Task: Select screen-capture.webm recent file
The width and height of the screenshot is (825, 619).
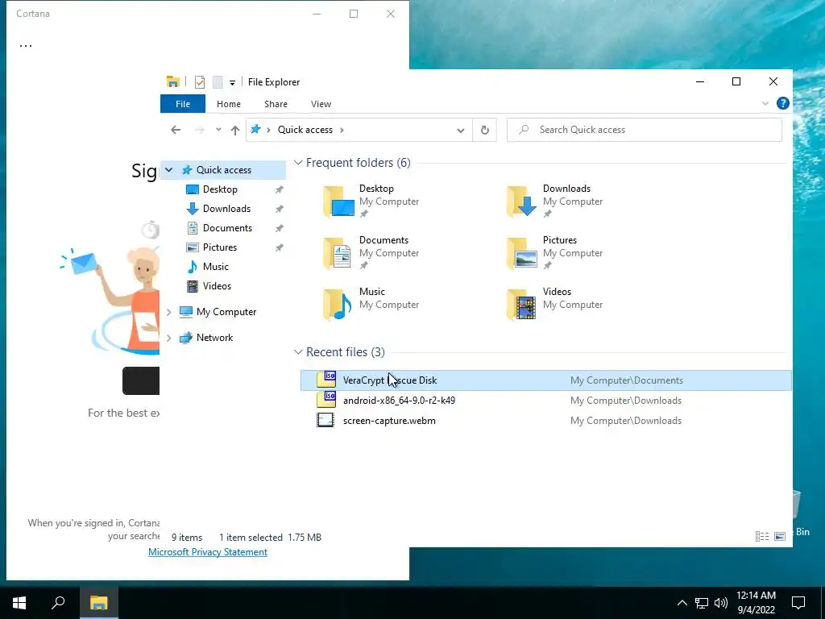Action: tap(545, 421)
